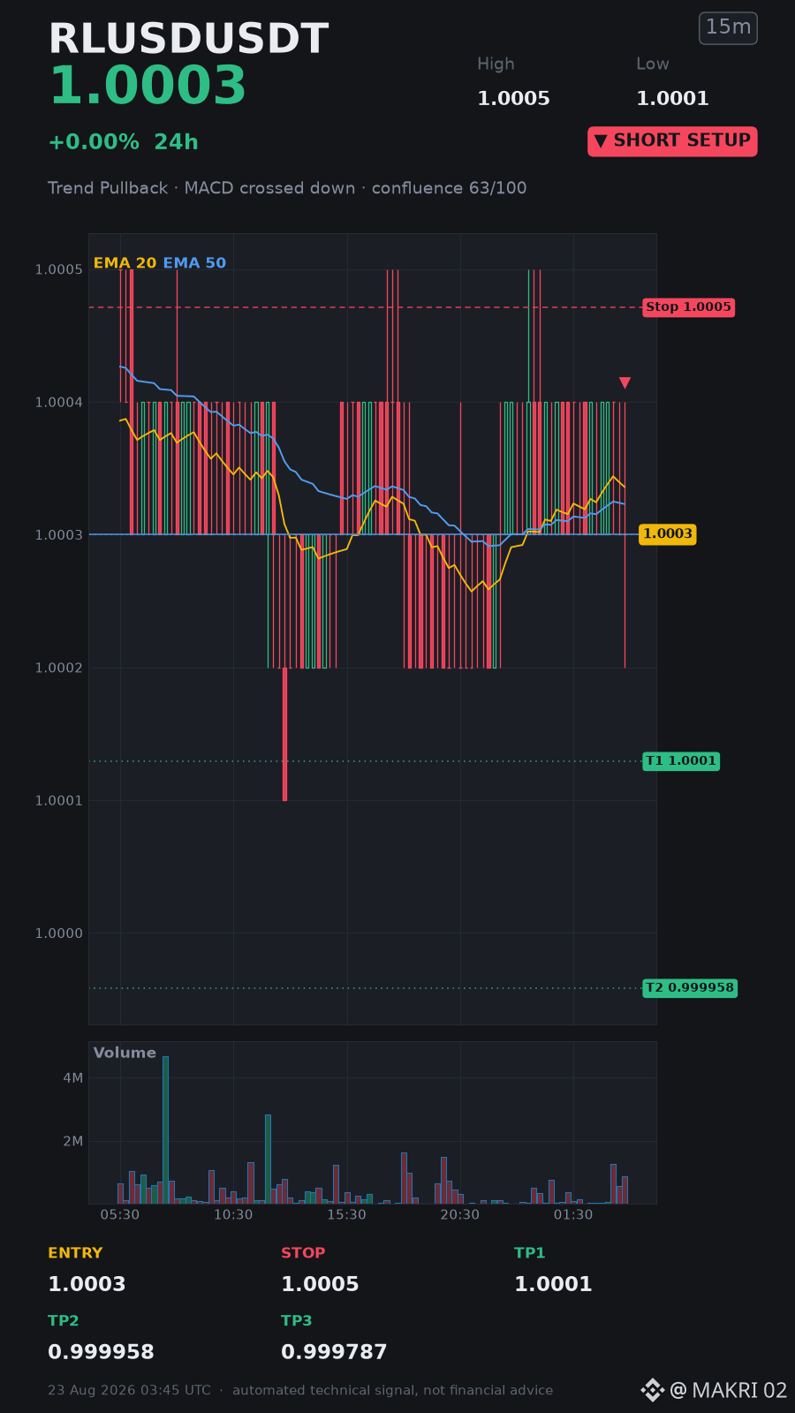
Task: Click the 20:30 time axis label
Action: click(x=459, y=1215)
